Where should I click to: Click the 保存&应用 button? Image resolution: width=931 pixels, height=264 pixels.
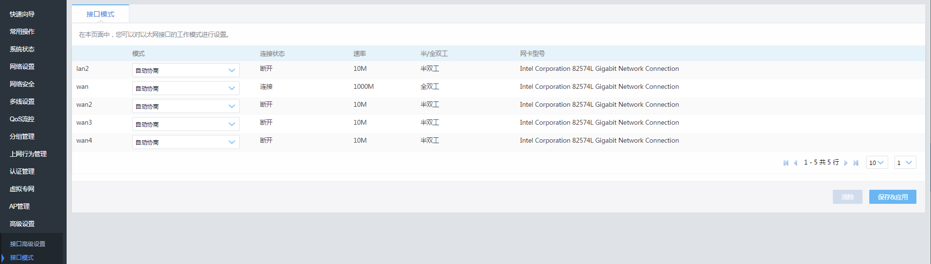pos(892,197)
